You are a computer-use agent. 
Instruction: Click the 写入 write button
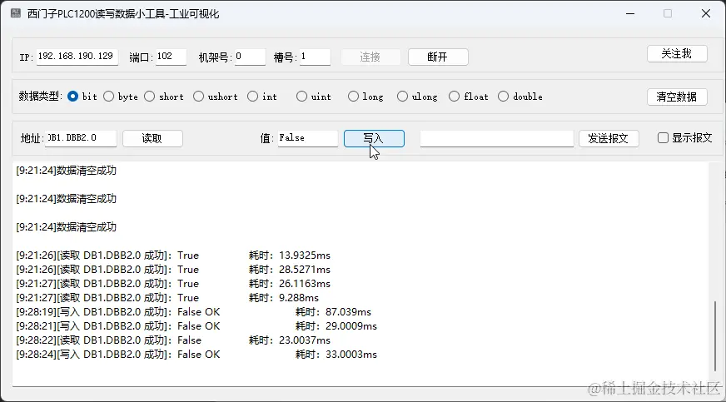click(x=374, y=138)
